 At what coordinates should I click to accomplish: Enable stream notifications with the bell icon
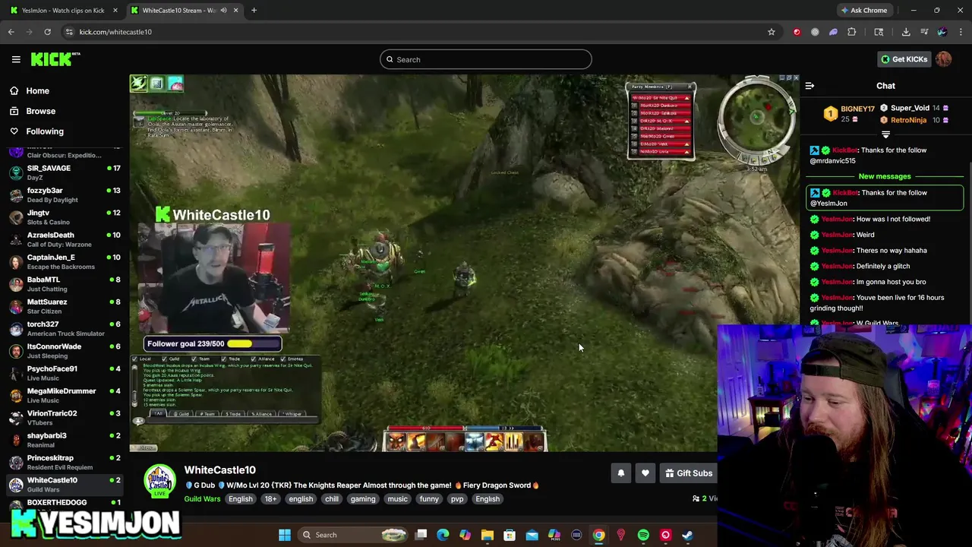point(620,473)
